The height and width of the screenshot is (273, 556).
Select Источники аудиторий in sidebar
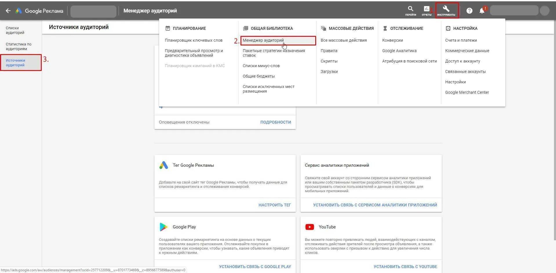[21, 63]
